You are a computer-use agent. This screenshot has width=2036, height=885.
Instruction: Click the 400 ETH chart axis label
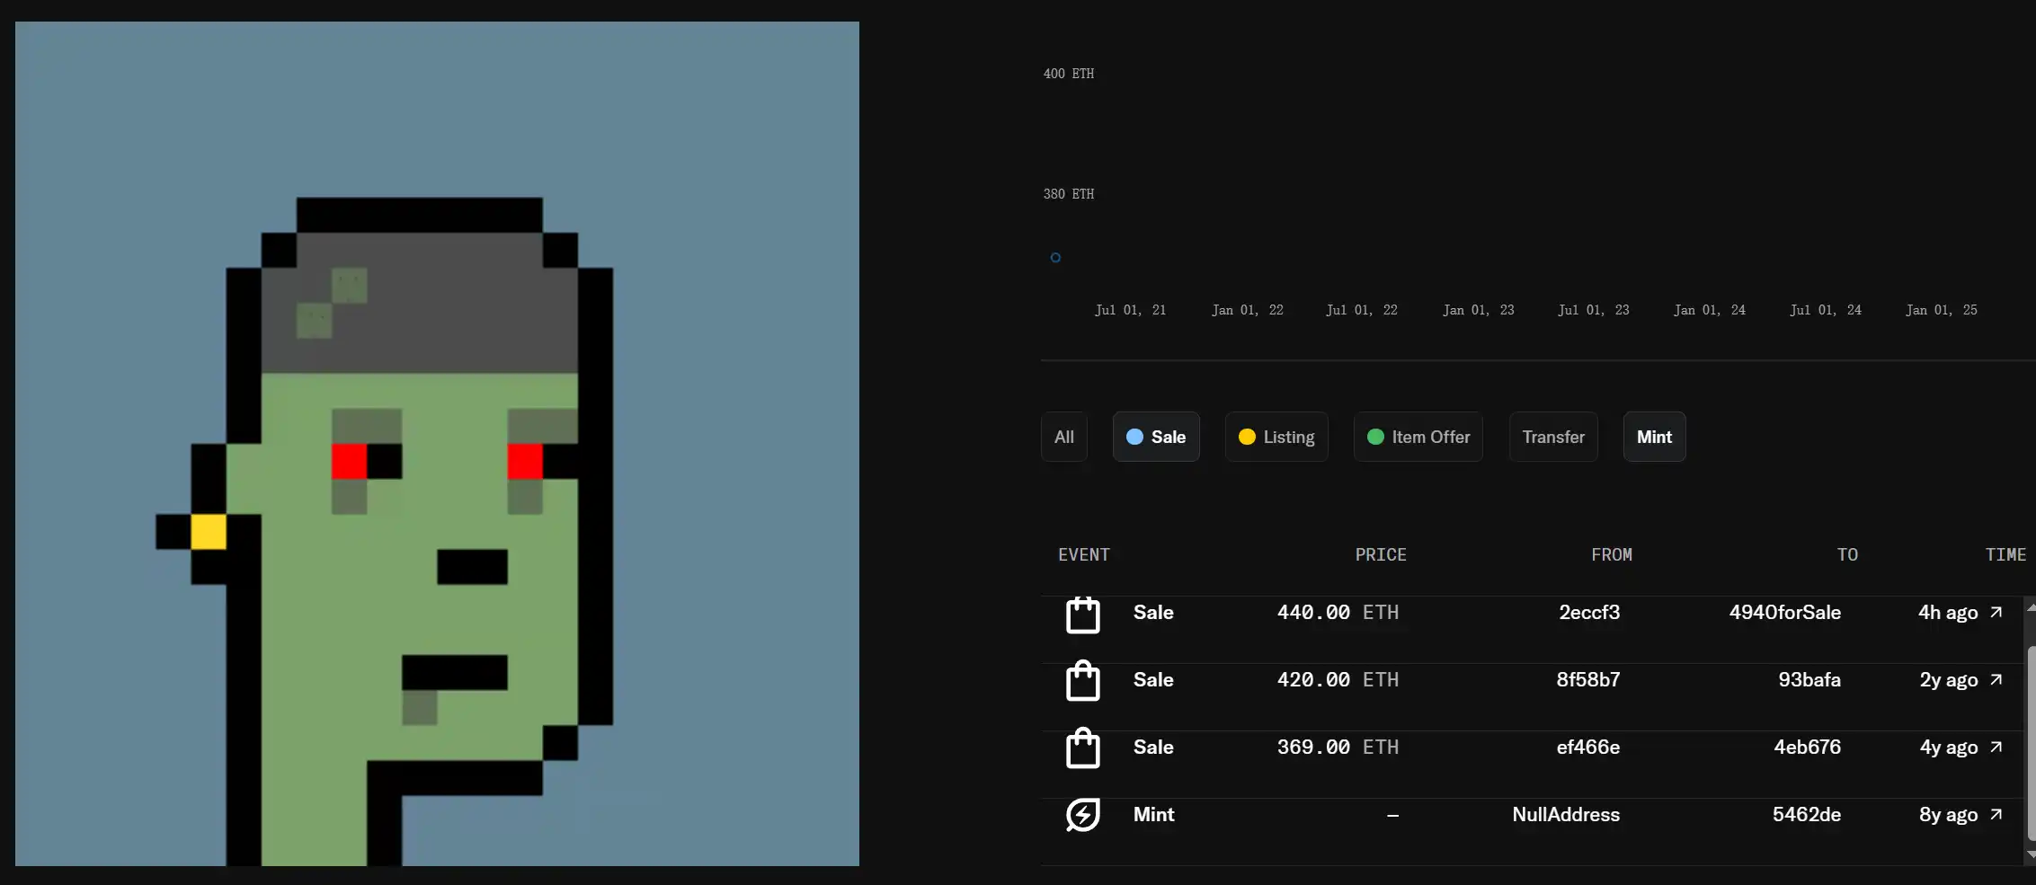1069,74
